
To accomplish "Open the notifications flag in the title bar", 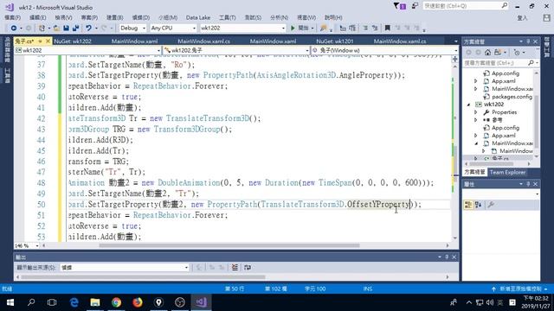I will 400,6.
